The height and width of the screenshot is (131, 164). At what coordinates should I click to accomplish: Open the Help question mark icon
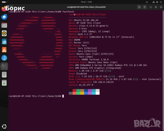(x=4, y=58)
